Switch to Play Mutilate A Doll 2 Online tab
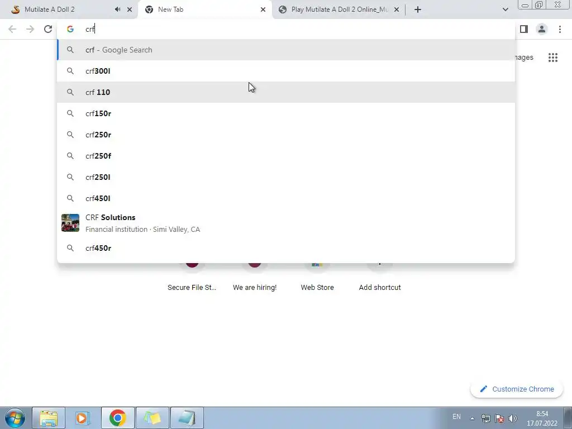The height and width of the screenshot is (429, 572). click(339, 9)
